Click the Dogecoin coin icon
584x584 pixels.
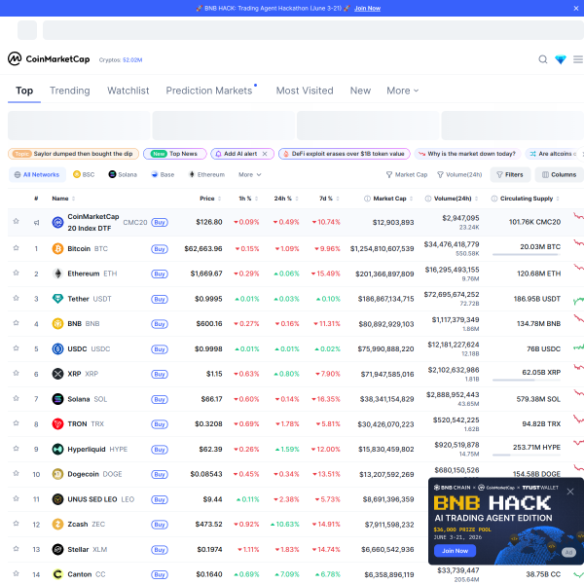pos(57,474)
